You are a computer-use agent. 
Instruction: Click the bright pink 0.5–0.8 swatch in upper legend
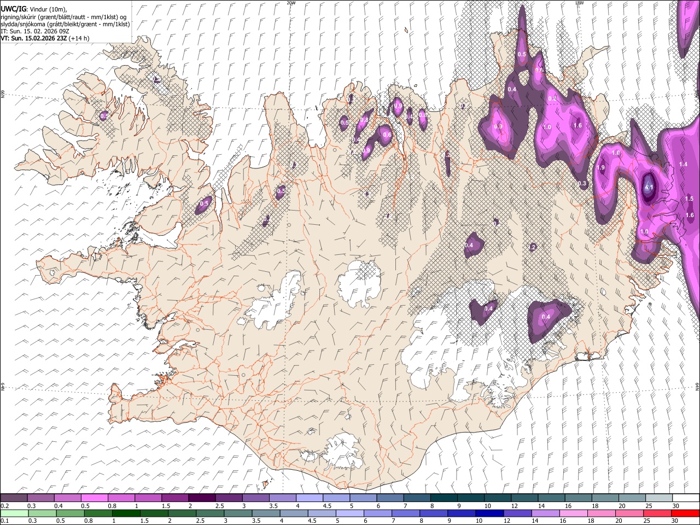pos(95,498)
